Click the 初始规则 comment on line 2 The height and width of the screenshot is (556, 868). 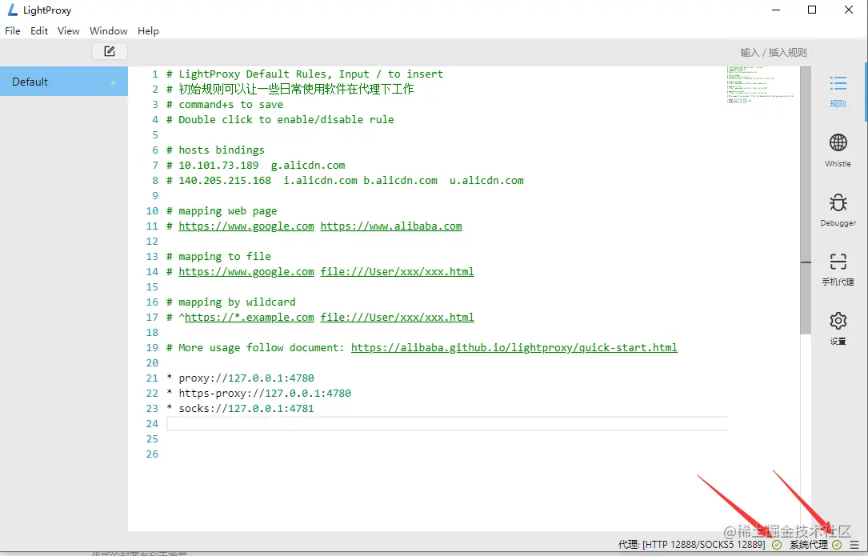click(x=290, y=89)
